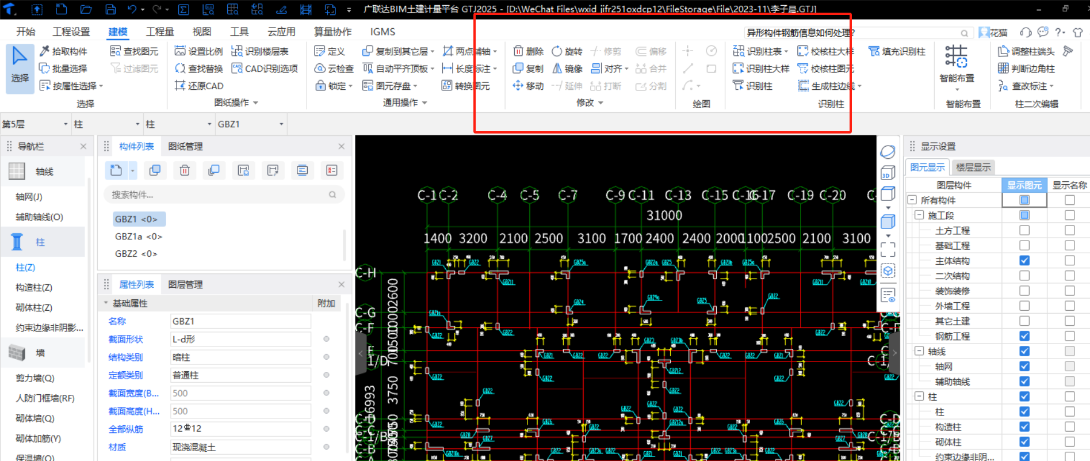Viewport: 1090px width, 461px height.
Task: Select the 移动 move tool
Action: click(x=528, y=86)
